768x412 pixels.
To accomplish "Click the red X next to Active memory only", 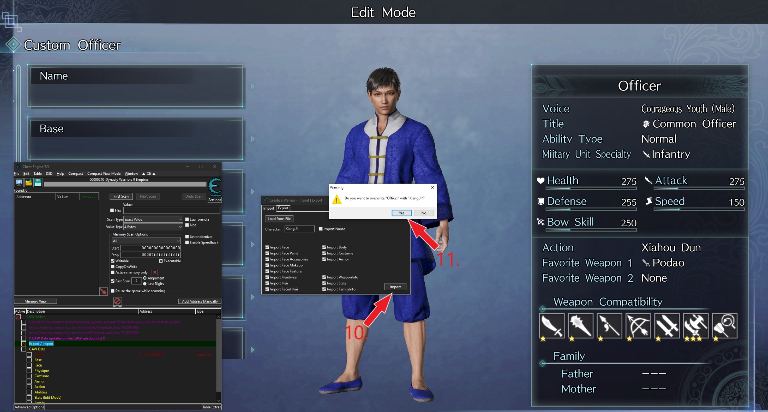I will (155, 272).
